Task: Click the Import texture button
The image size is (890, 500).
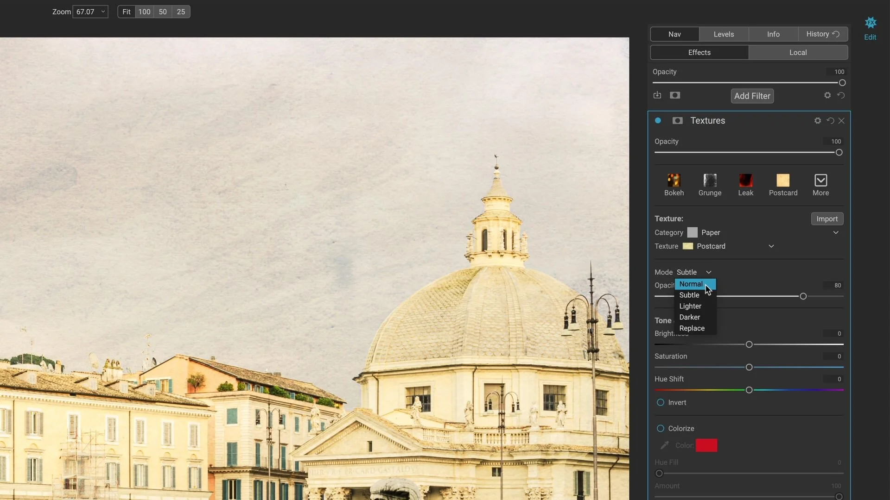Action: pyautogui.click(x=827, y=219)
